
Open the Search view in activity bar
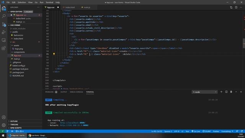[x=3, y=16]
